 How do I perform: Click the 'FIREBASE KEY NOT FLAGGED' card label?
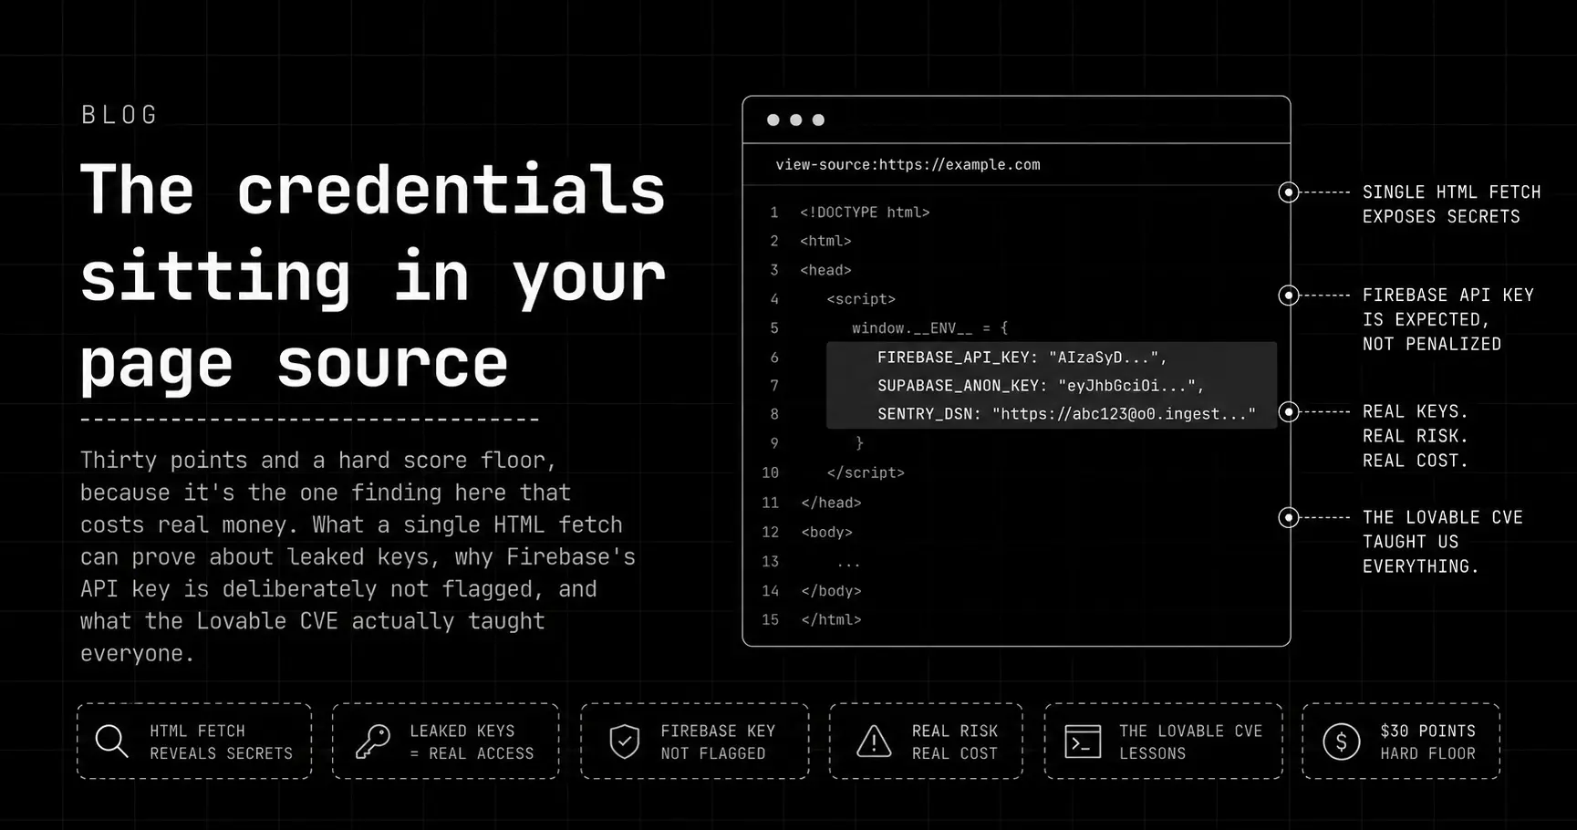coord(718,742)
